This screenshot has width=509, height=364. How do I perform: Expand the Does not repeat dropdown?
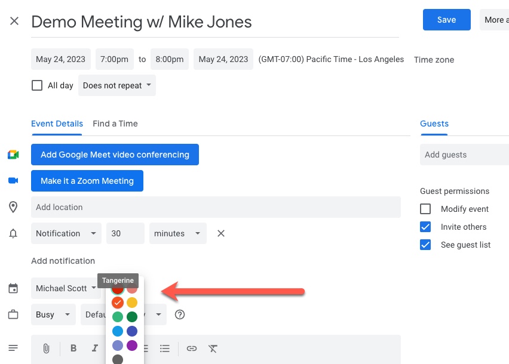pos(117,85)
